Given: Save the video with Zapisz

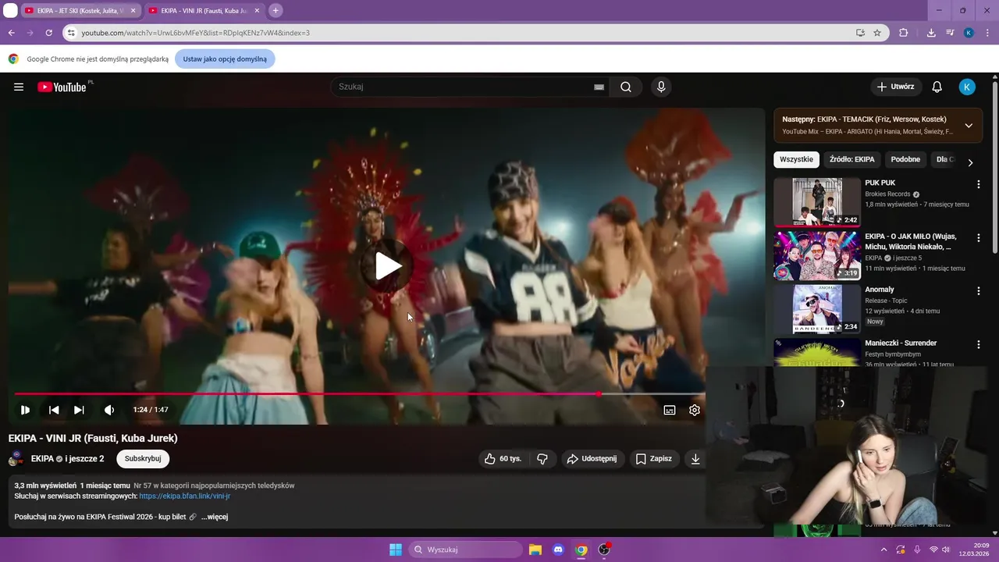Looking at the screenshot, I should click(653, 459).
